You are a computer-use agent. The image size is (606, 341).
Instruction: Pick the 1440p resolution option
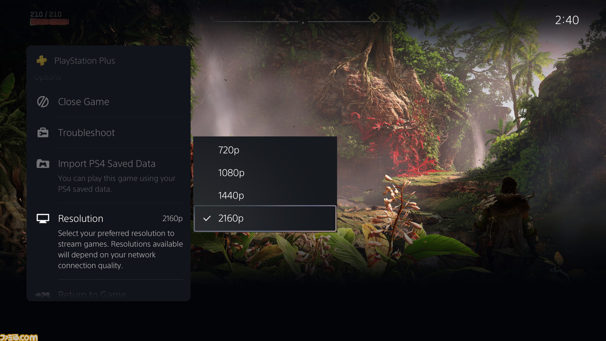click(265, 195)
